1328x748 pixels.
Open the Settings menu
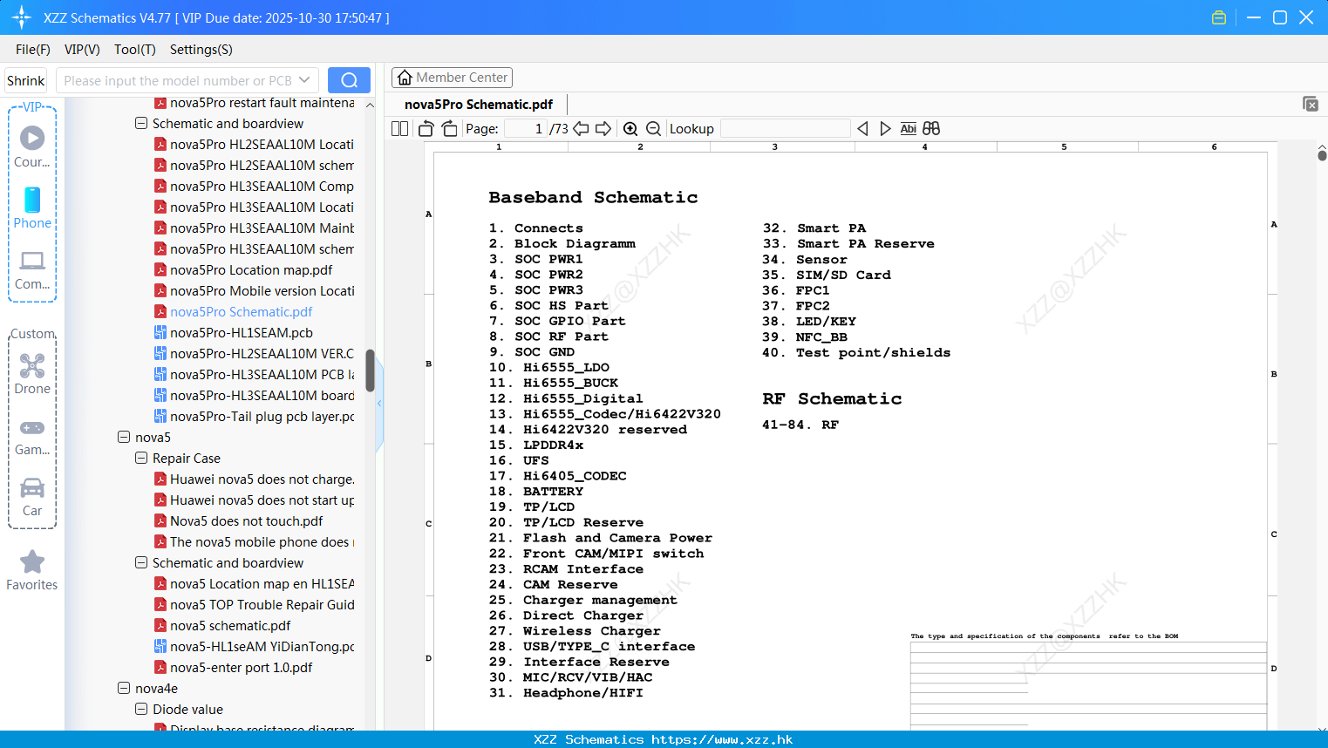[x=201, y=50]
